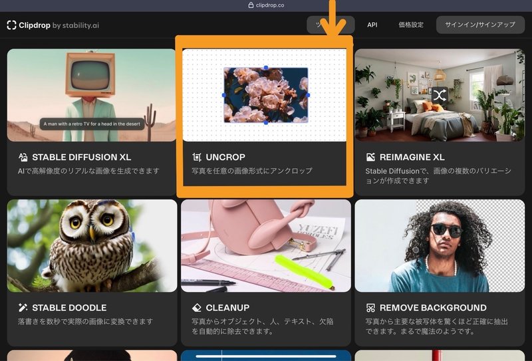This screenshot has width=532, height=361.
Task: Open the CLEANUP tool title
Action: [x=227, y=308]
